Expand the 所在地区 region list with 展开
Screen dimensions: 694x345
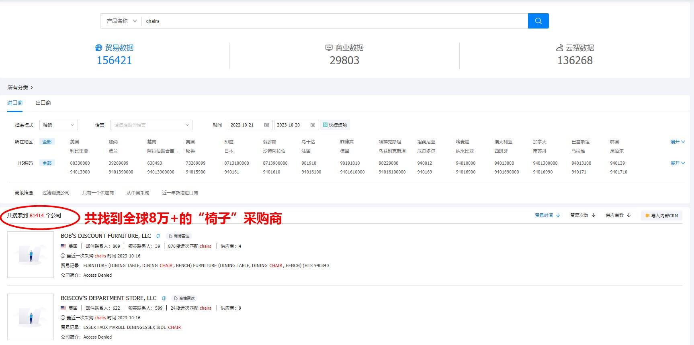click(678, 142)
